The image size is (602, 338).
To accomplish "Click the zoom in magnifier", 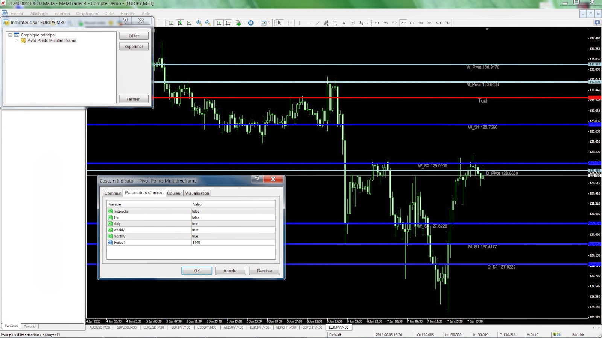I will pyautogui.click(x=199, y=23).
